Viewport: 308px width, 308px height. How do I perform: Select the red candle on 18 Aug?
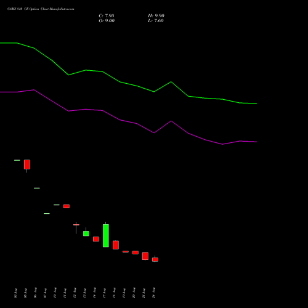point(116,245)
